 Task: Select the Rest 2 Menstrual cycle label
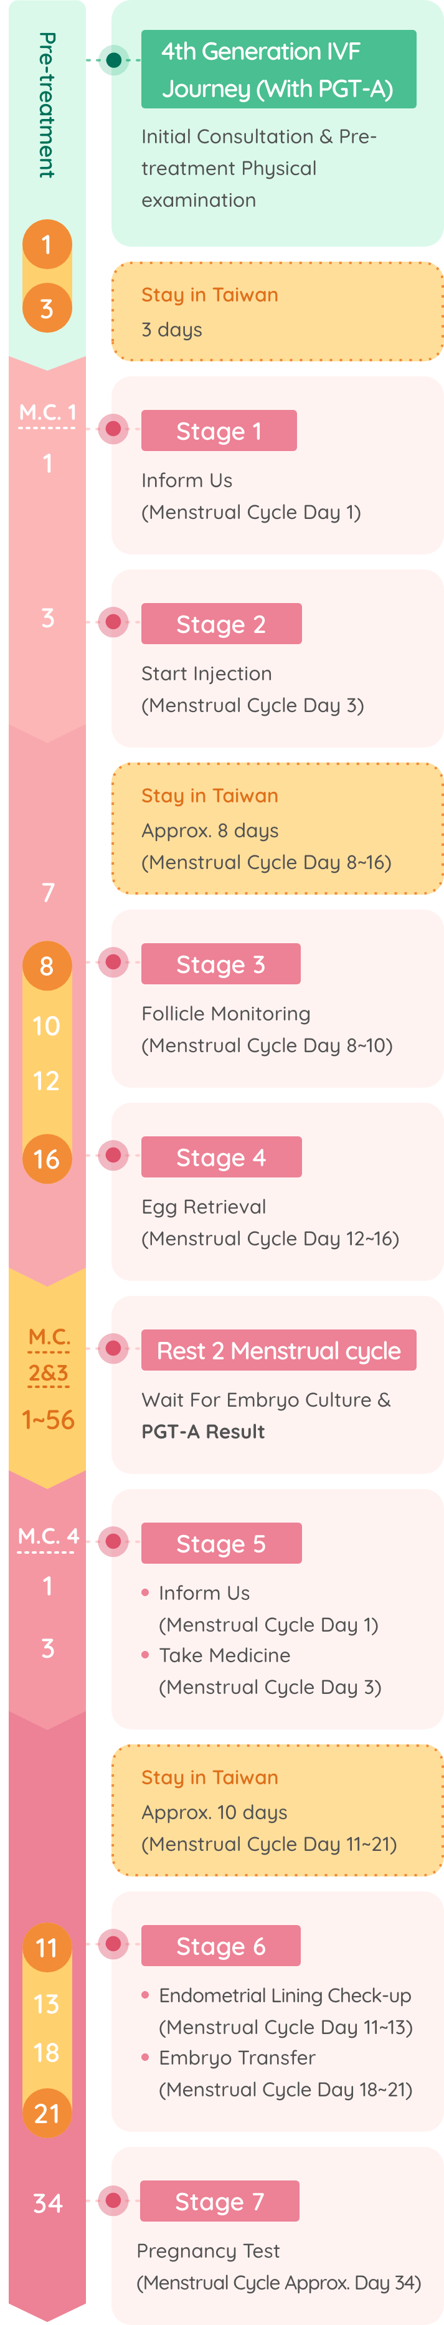coord(279,1350)
